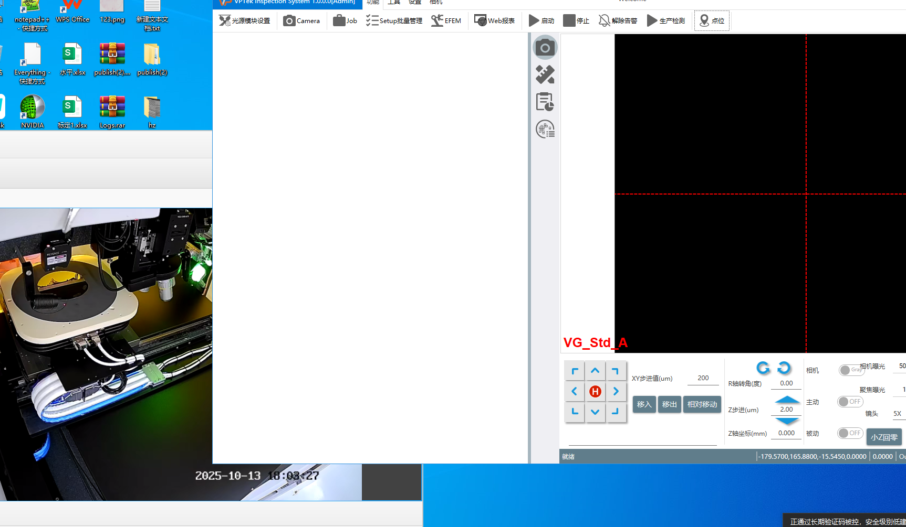The width and height of the screenshot is (906, 527).
Task: Click the large camera capture sidebar icon
Action: tap(545, 48)
